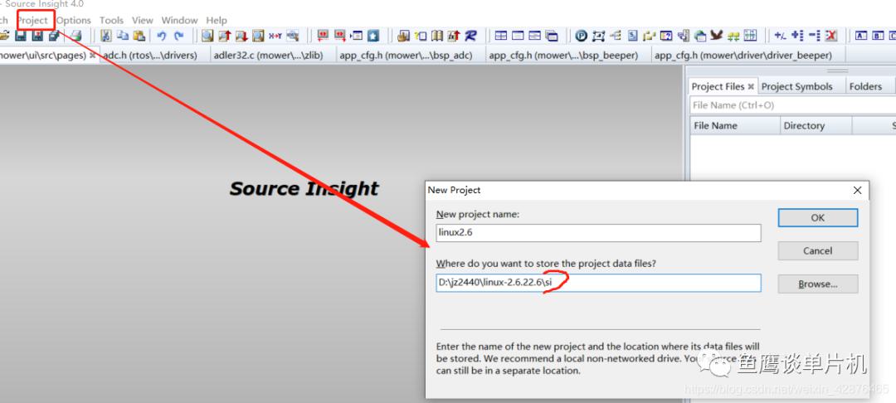Click the open book Browse Symbols icon
Viewport: 896px width, 403px height.
point(437,36)
